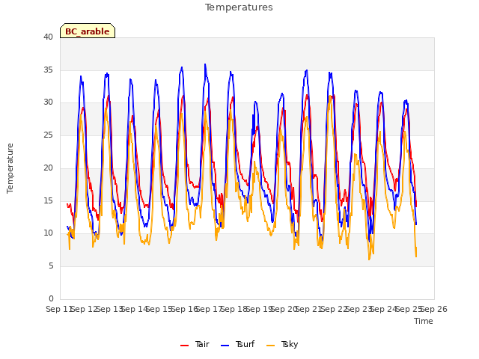This screenshot has height=359, width=479.
Task: Click the y-axis label 40
Action: click(x=48, y=37)
